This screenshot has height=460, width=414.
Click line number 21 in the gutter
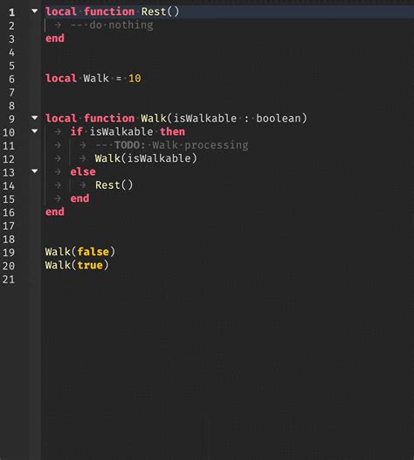pos(9,279)
